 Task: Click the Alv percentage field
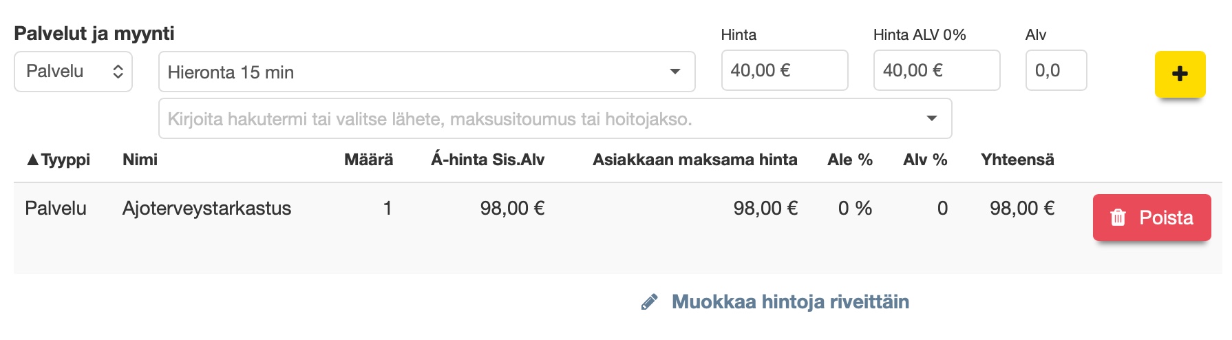(1056, 70)
